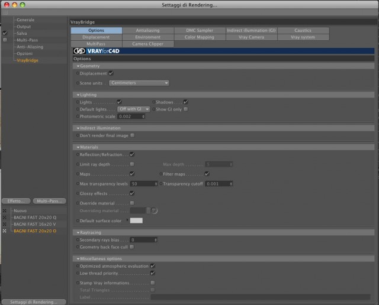Click the Transparency cutoff keyframe circle
The height and width of the screenshot is (305, 379).
click(161, 184)
